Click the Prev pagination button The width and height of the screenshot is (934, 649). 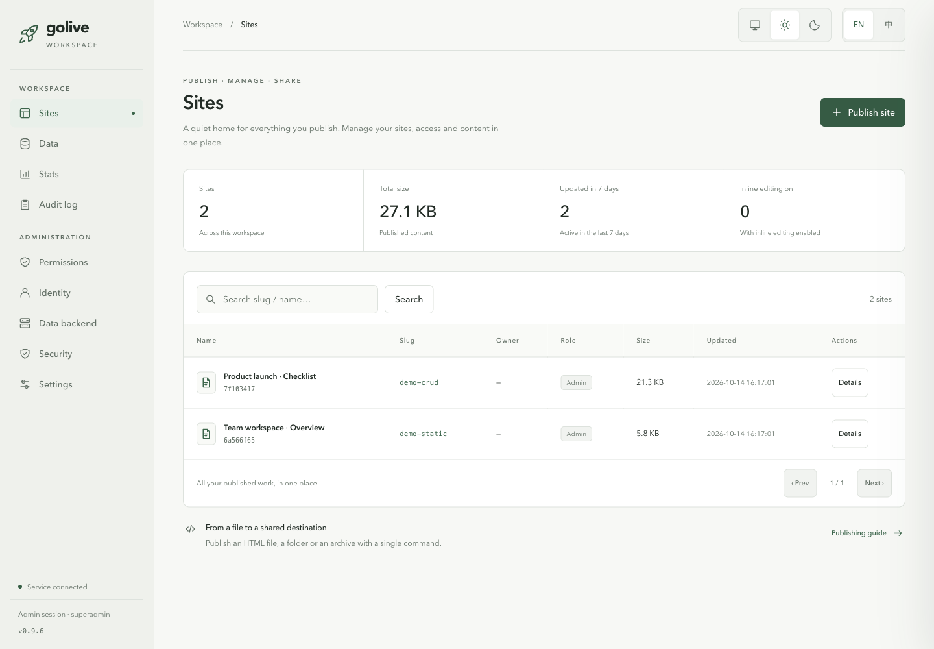point(800,483)
